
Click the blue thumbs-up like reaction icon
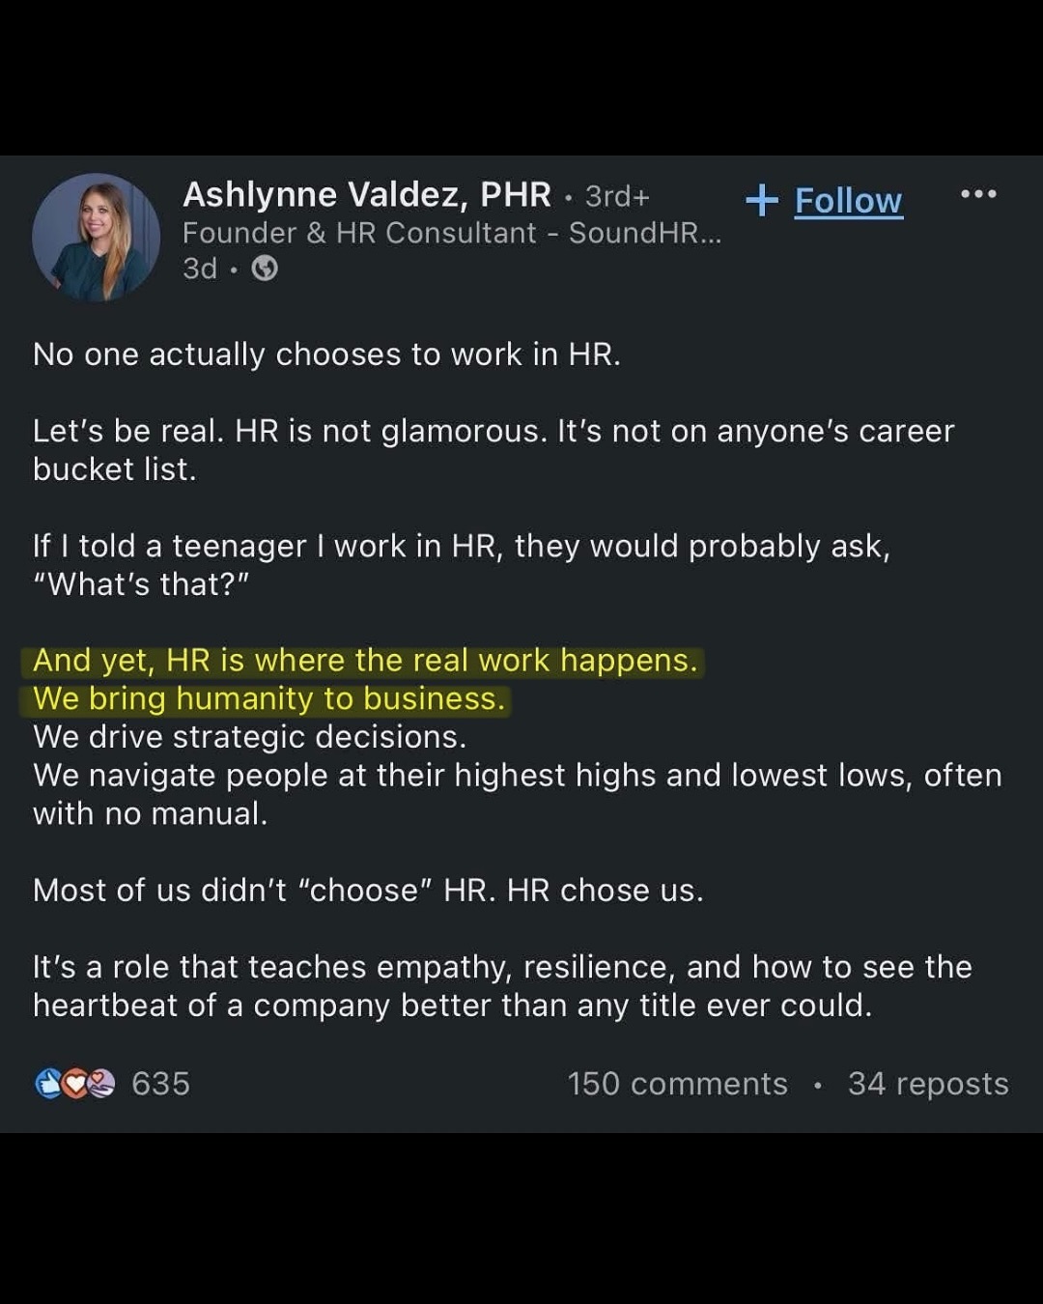pos(48,1084)
